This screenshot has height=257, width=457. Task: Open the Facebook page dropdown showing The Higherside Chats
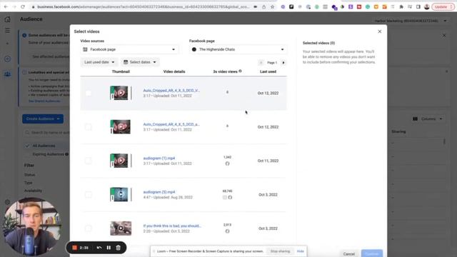(238, 49)
